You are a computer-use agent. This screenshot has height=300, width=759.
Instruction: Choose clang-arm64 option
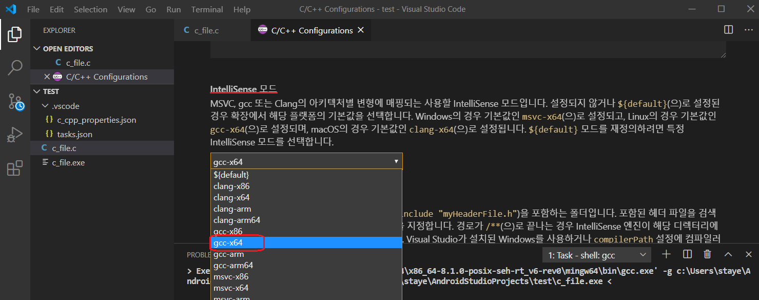point(306,220)
